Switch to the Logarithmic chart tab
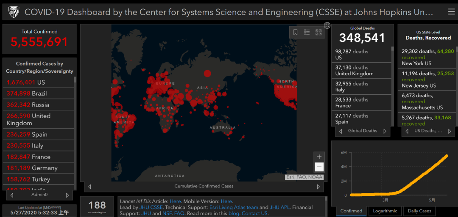458x217 pixels. pos(385,211)
